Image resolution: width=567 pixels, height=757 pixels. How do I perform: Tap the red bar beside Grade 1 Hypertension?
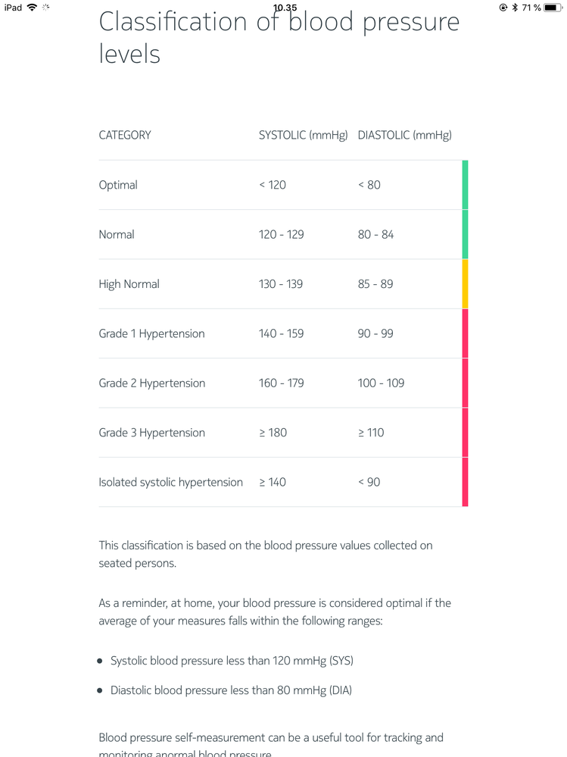point(466,333)
